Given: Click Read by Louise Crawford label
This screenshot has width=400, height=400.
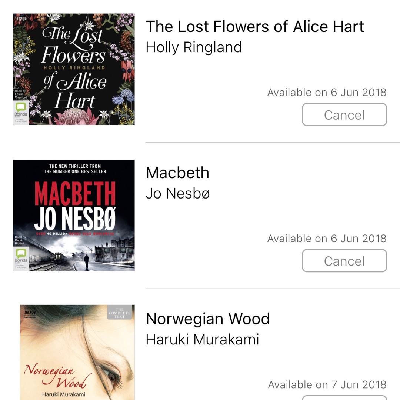Looking at the screenshot, I should click(x=21, y=94).
